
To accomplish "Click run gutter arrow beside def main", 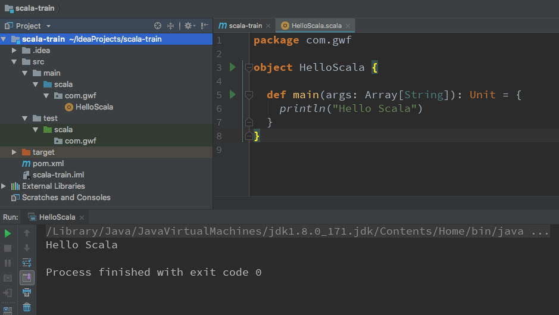I will pyautogui.click(x=233, y=95).
